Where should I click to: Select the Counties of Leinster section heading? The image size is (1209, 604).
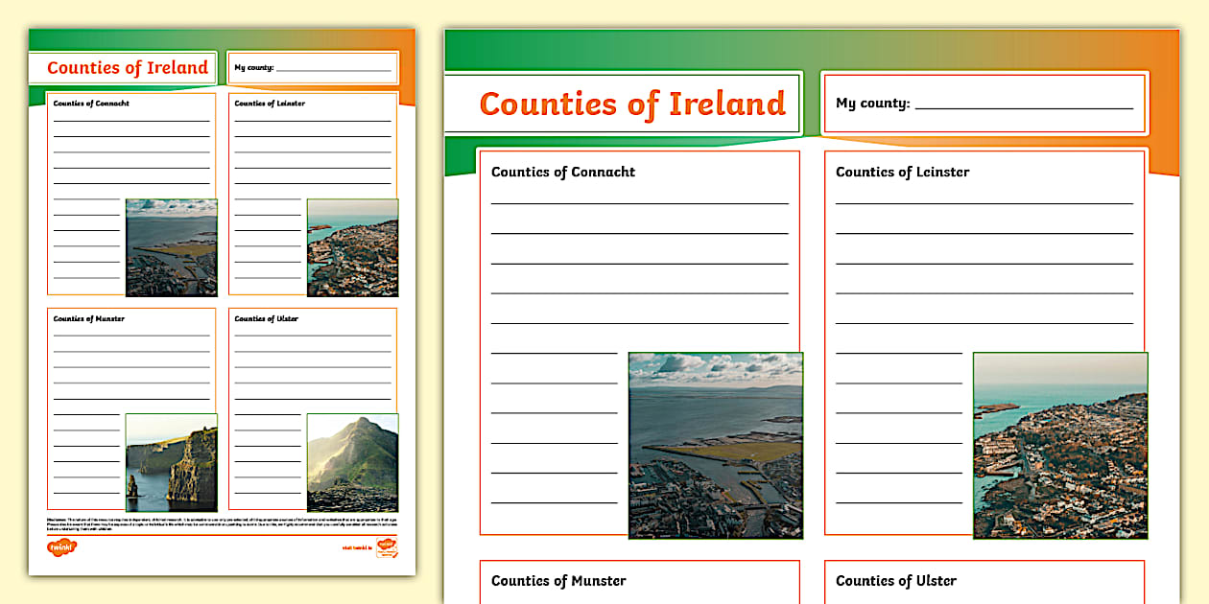903,173
